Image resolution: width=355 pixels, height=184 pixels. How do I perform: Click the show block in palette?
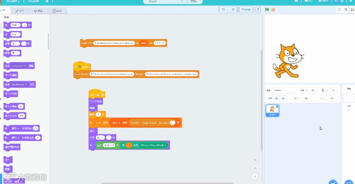tap(8, 160)
